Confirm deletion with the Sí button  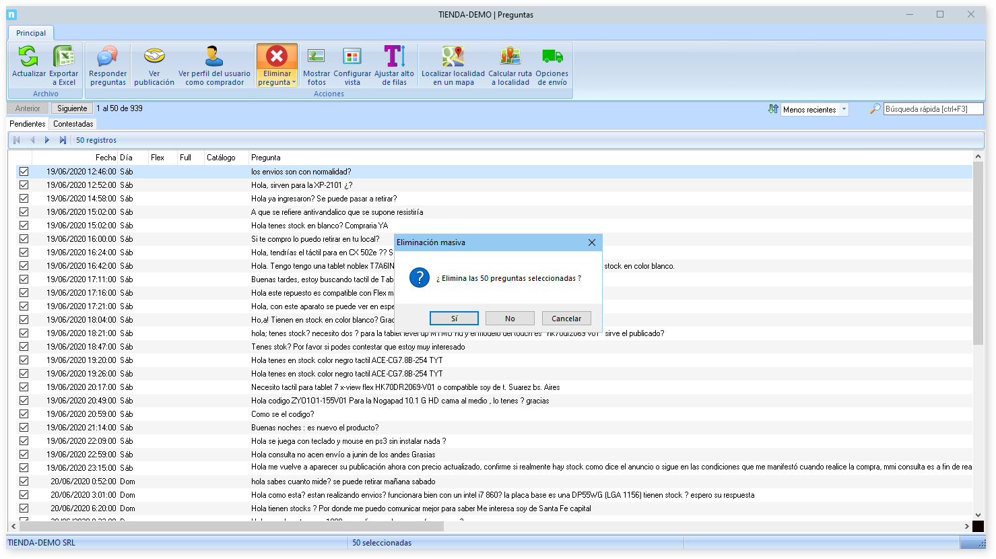[454, 319]
